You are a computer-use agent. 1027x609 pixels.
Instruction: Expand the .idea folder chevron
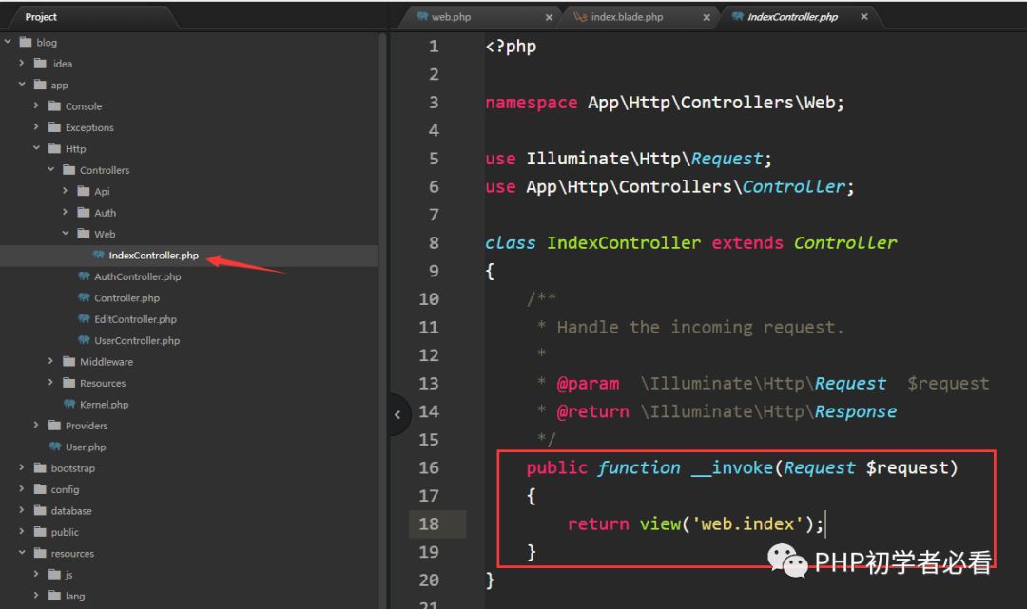22,64
